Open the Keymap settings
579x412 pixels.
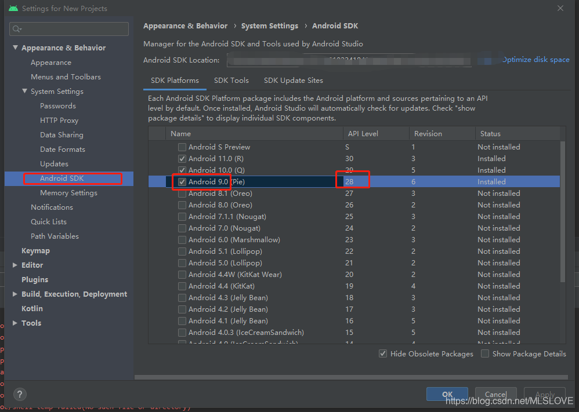pyautogui.click(x=35, y=251)
